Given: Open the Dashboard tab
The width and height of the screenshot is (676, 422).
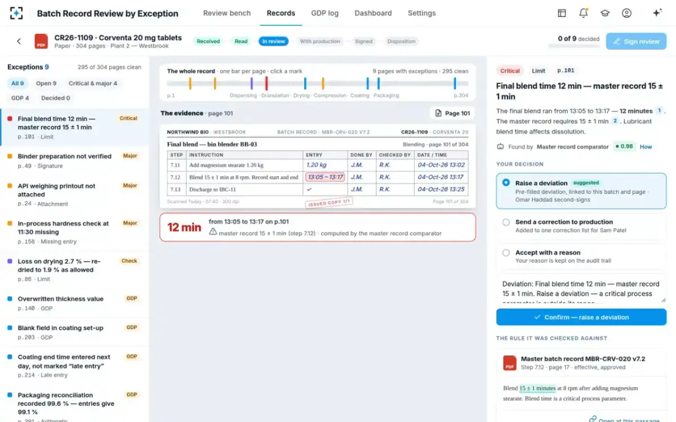Looking at the screenshot, I should pos(373,13).
